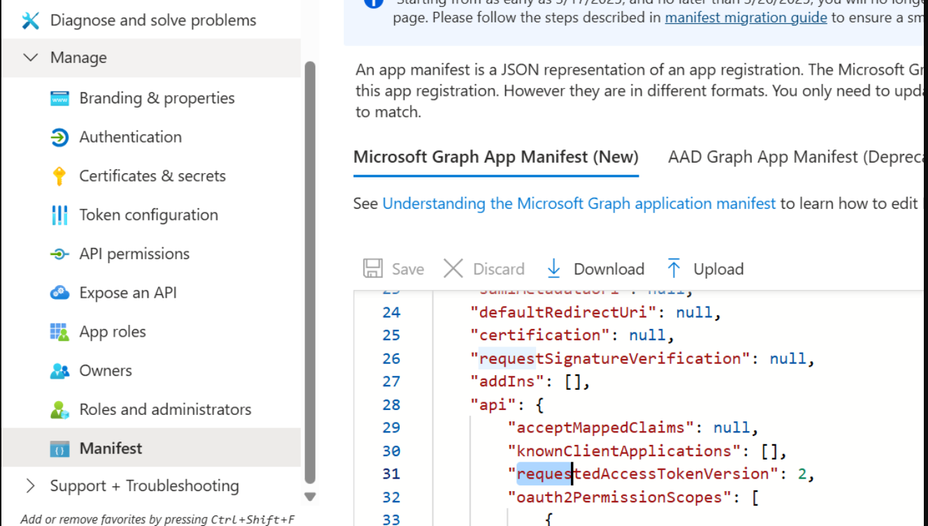Image resolution: width=928 pixels, height=526 pixels.
Task: Click "defaultRedirectUri" key in editor
Action: click(x=564, y=312)
